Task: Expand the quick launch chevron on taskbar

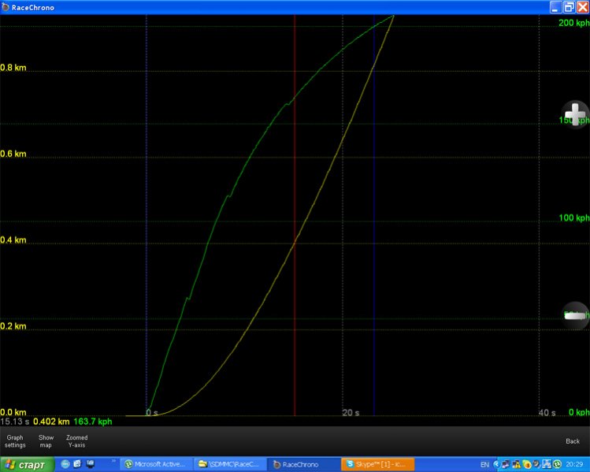Action: coord(115,461)
